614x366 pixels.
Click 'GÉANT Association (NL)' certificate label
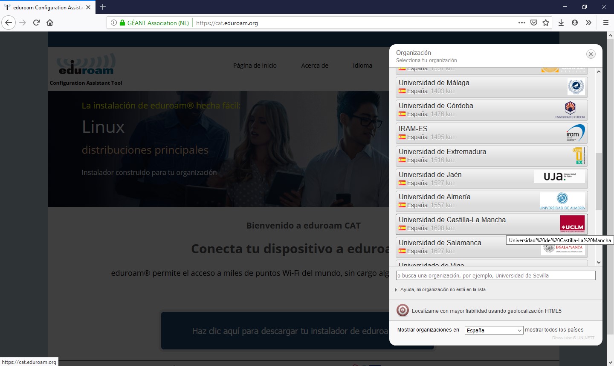(158, 23)
